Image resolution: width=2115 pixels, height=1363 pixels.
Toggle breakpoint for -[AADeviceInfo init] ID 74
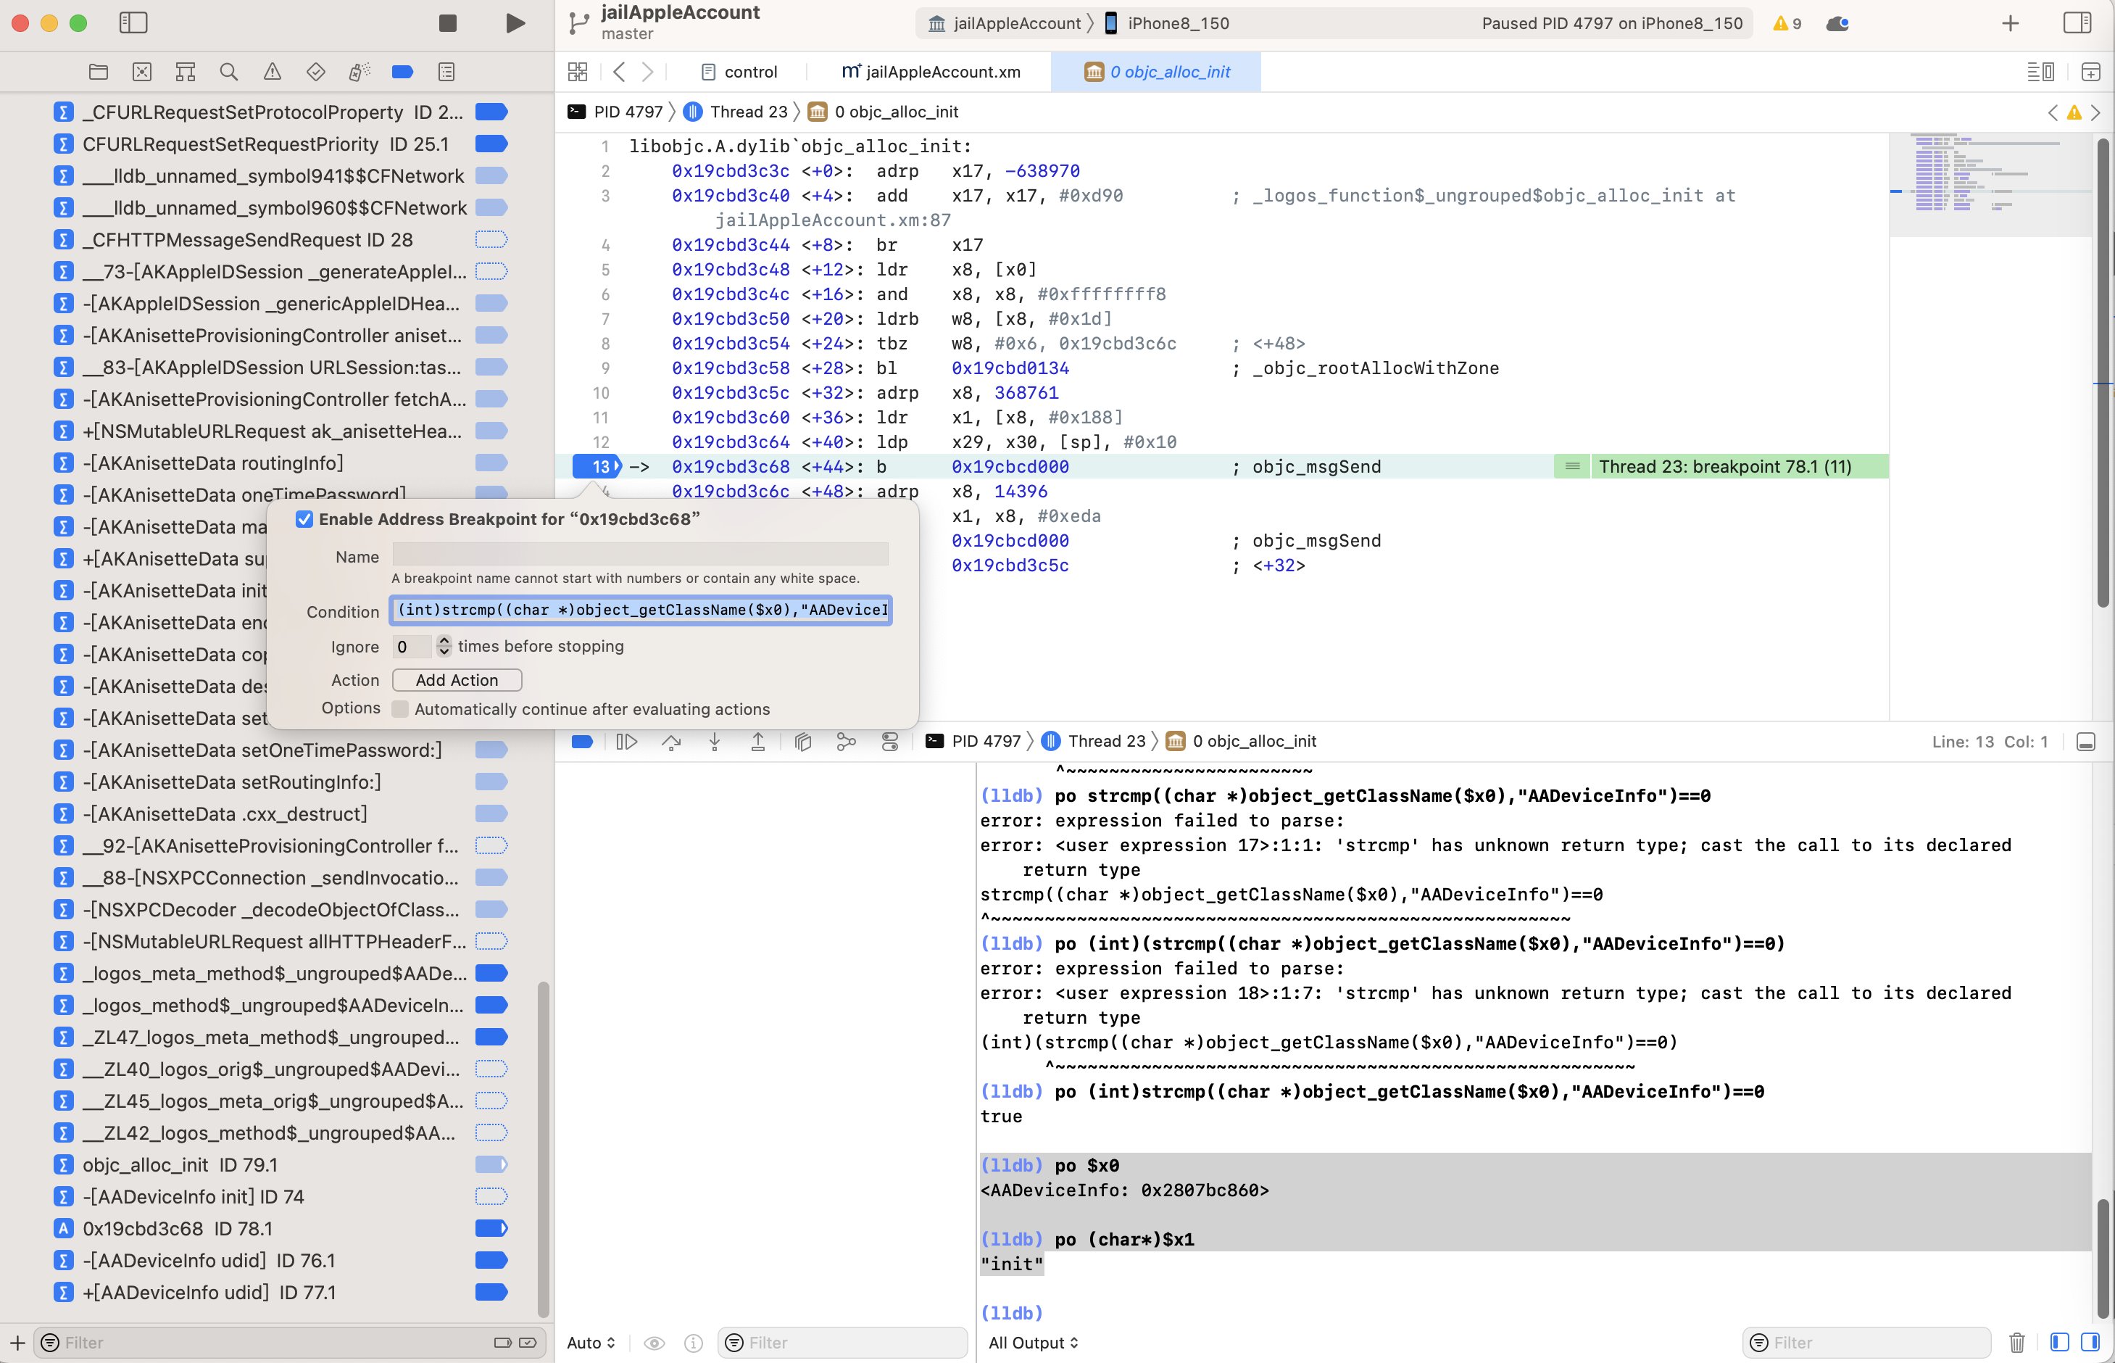[491, 1196]
